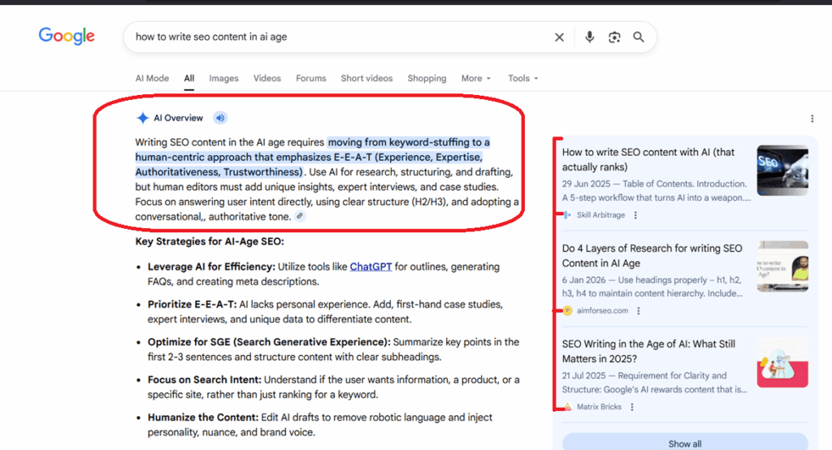
Task: Click the 'Focus on Search Intent:' bullet text
Action: tap(204, 379)
